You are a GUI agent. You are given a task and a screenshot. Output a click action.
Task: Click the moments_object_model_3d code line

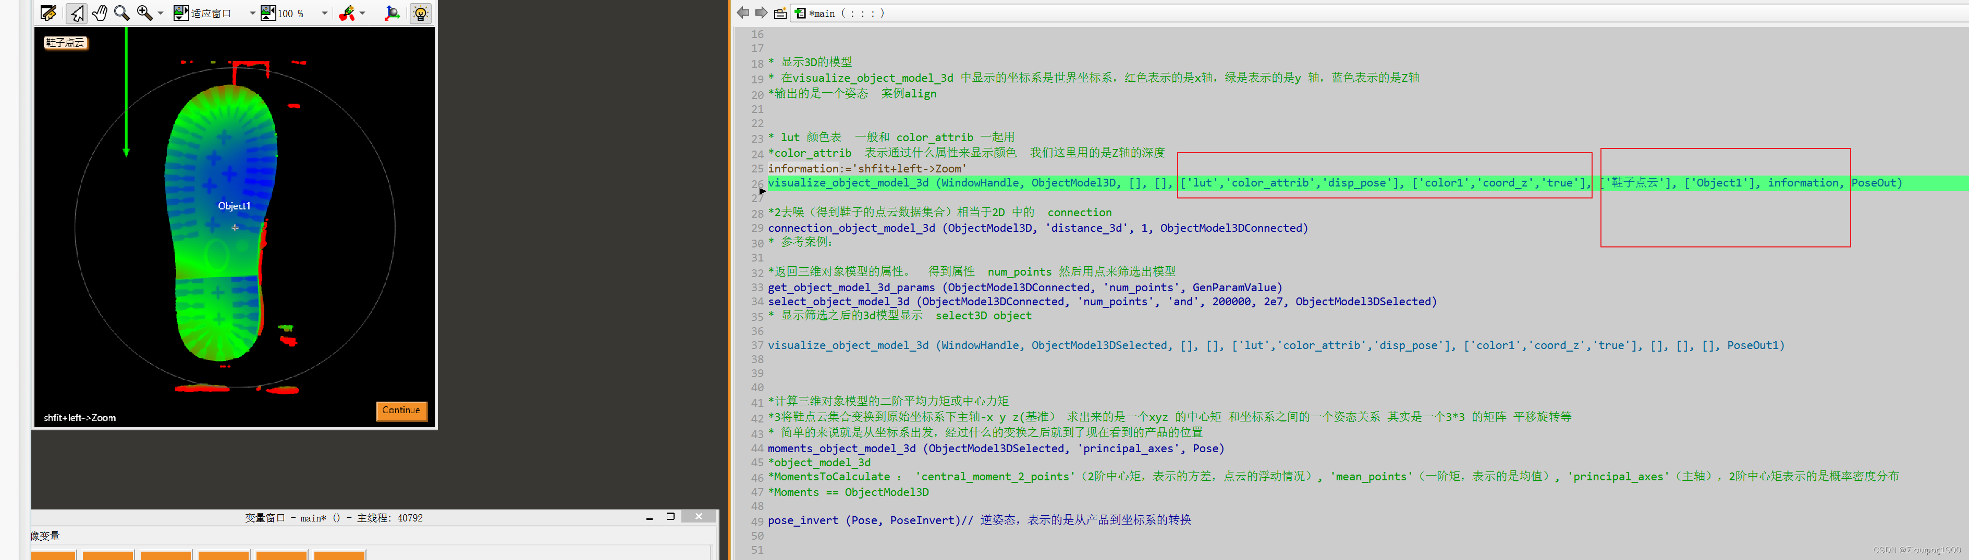[996, 449]
